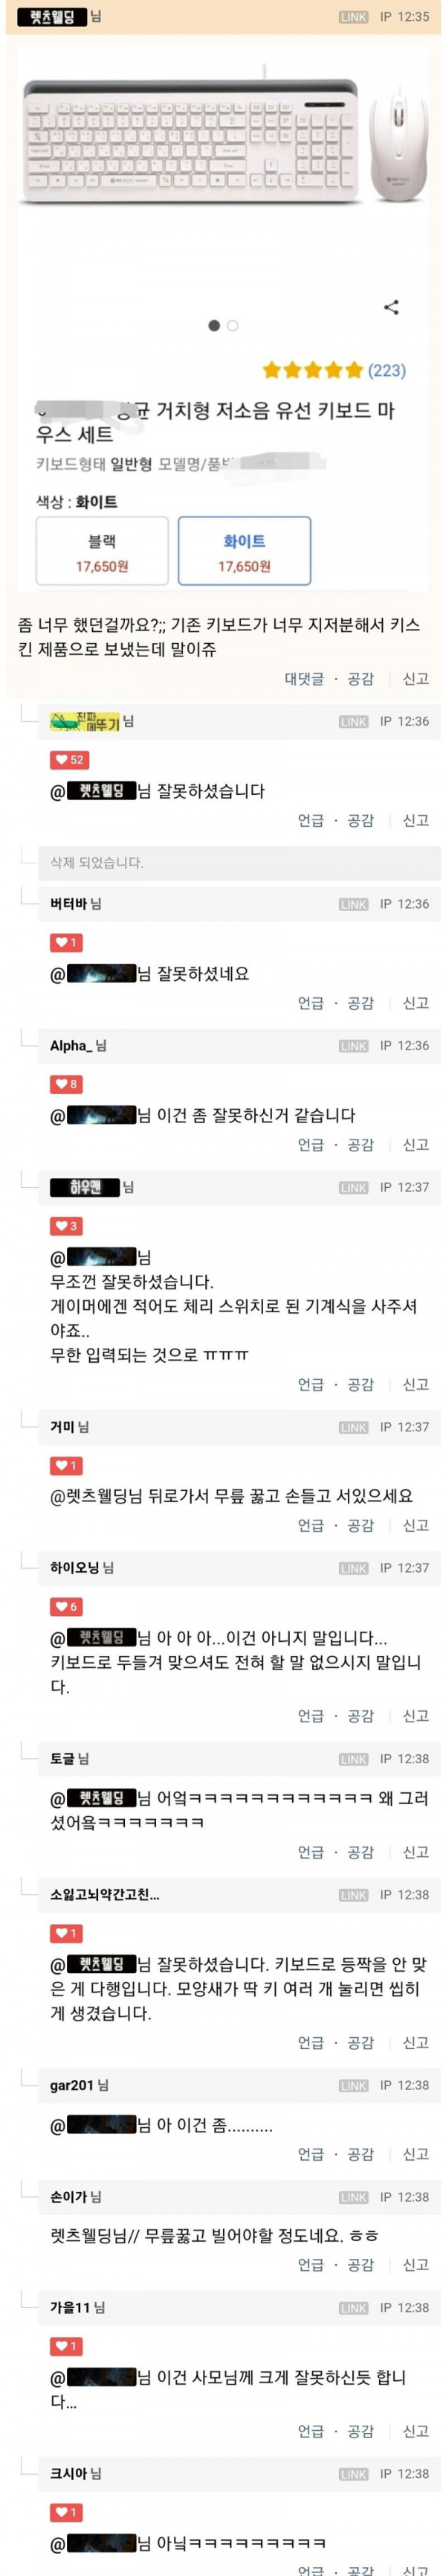This screenshot has height=2576, width=446.
Task: Open the username 소임고뇌약간고친...
Action: click(x=105, y=1895)
